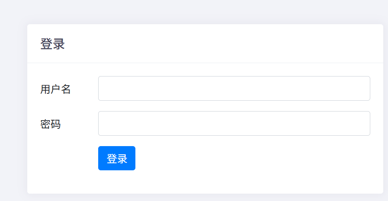Focus the 用户名 input field
Image resolution: width=388 pixels, height=201 pixels.
(234, 89)
